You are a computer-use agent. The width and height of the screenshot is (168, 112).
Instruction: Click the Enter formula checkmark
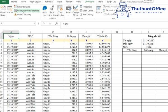[50, 24]
